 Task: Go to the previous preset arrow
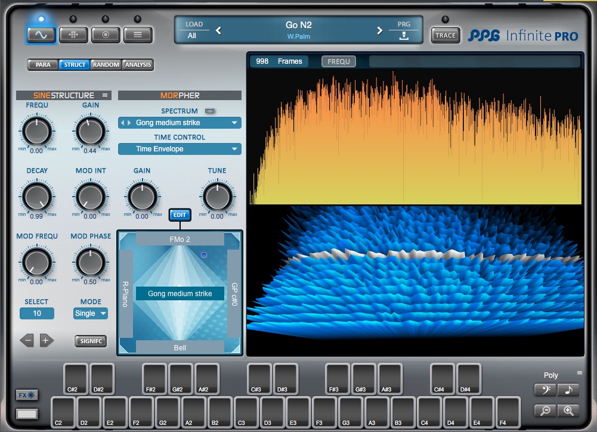point(218,30)
